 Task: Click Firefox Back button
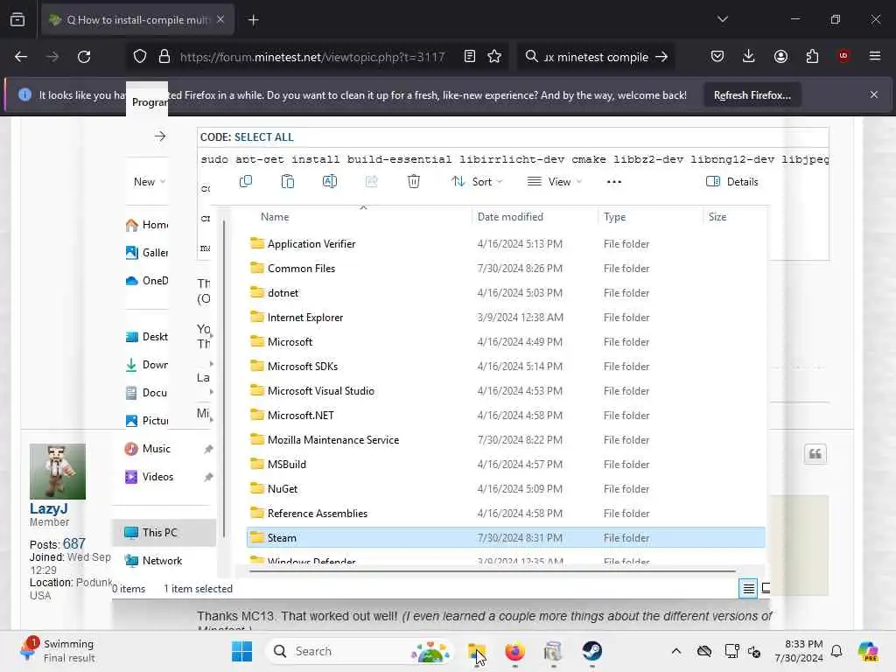(x=21, y=57)
